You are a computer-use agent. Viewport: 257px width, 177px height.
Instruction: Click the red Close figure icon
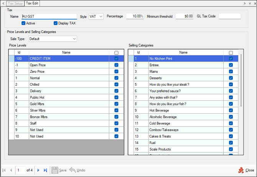click(241, 170)
